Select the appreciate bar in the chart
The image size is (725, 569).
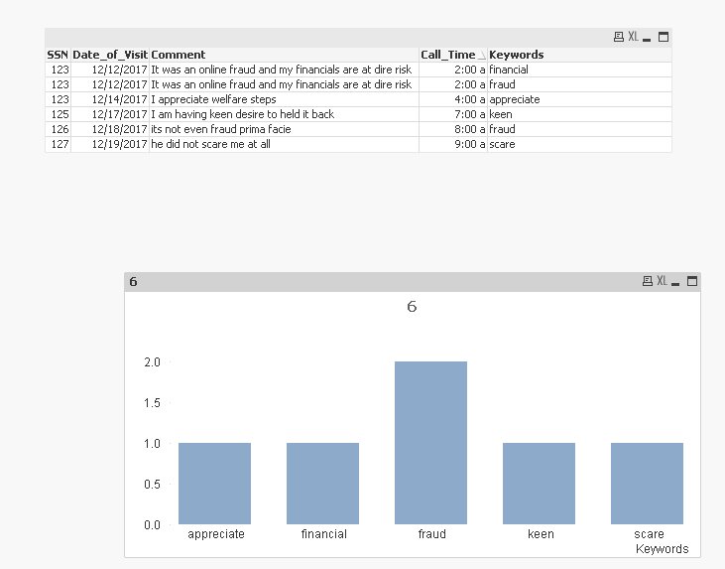pyautogui.click(x=214, y=484)
